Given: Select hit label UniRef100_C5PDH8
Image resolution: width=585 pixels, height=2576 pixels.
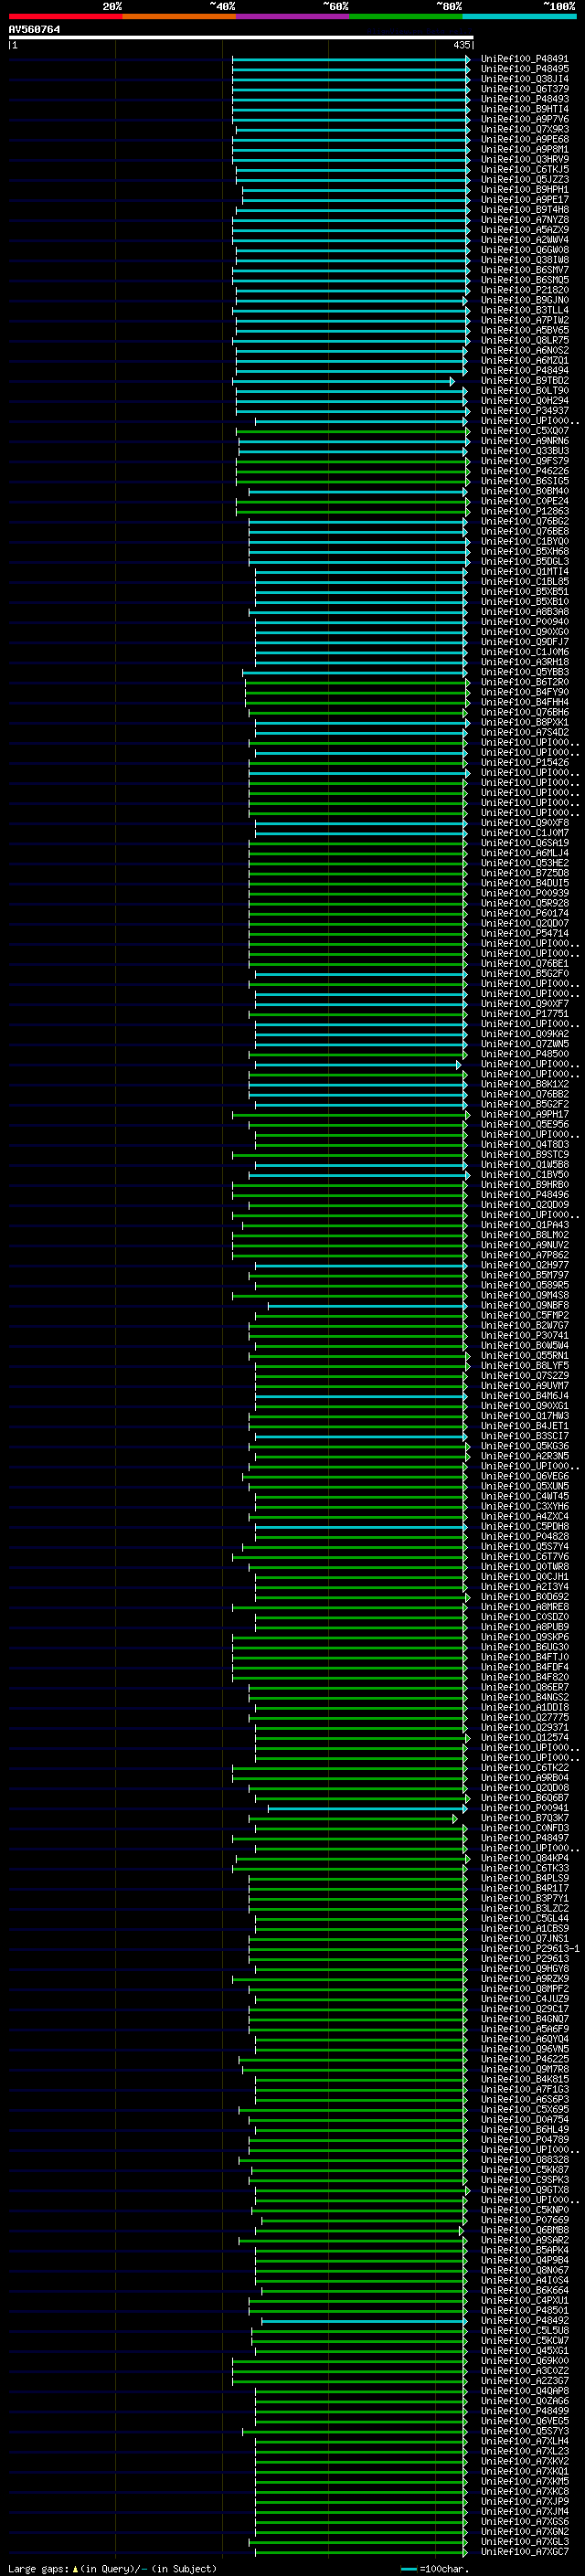Looking at the screenshot, I should point(524,1526).
